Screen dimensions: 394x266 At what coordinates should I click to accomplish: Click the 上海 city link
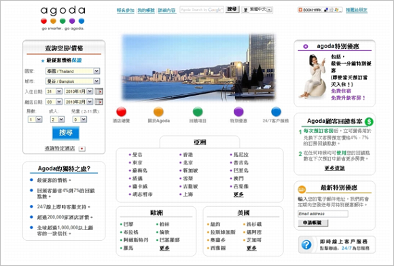click(x=188, y=194)
